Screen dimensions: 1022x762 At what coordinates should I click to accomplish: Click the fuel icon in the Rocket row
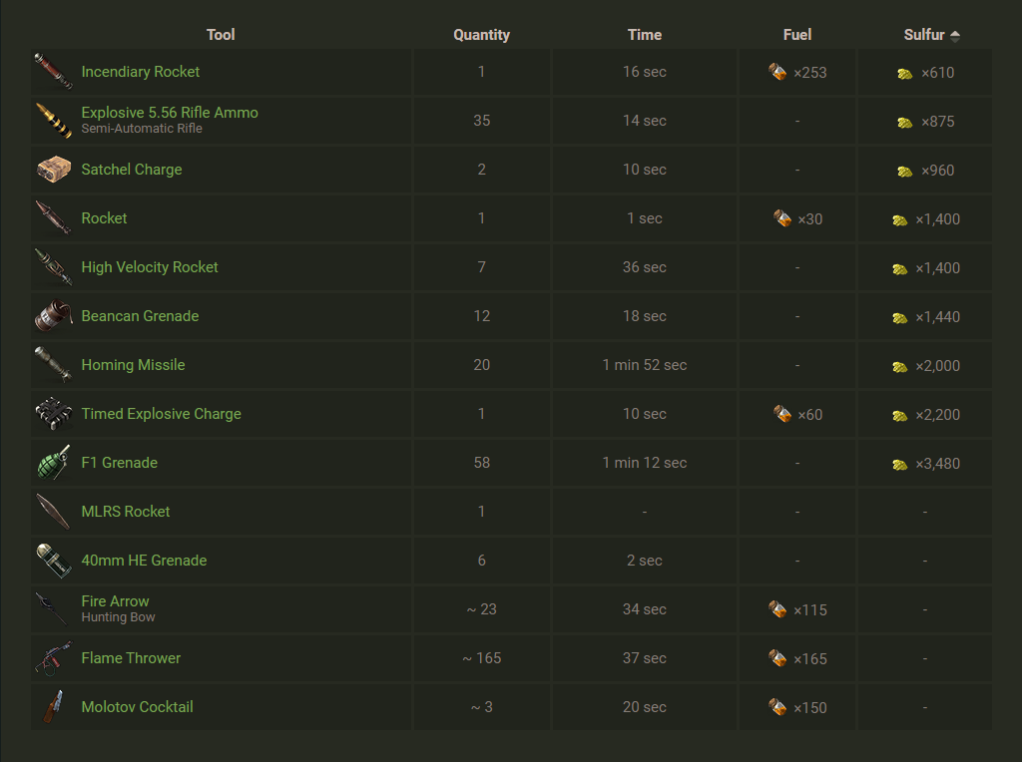tap(782, 218)
